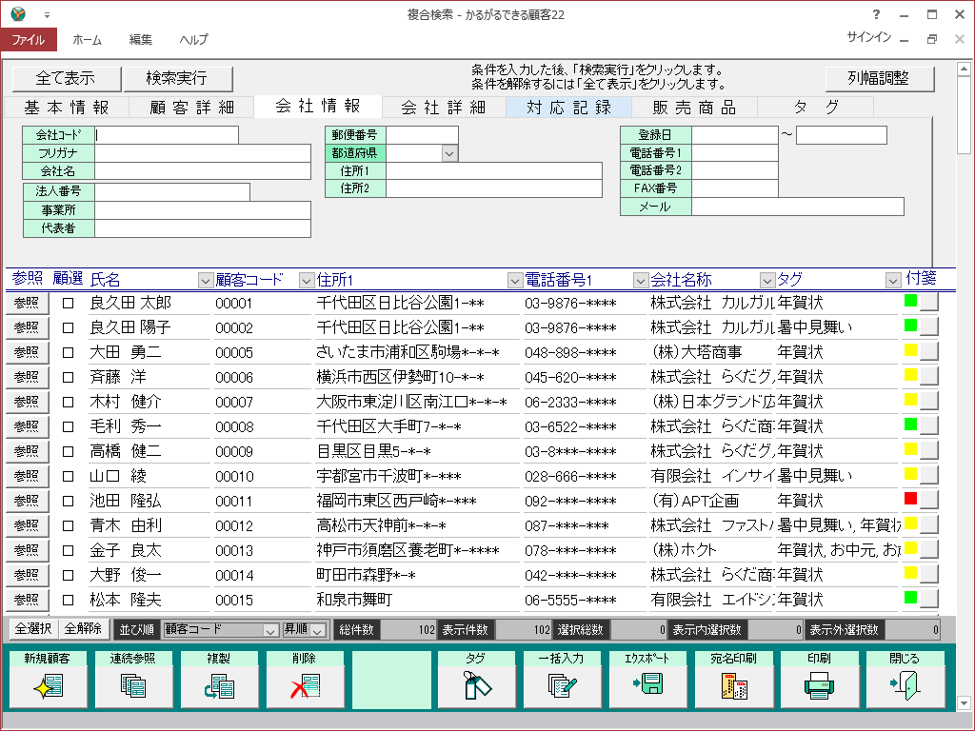Check the 顧選 box for 毛利 秀一
The height and width of the screenshot is (731, 975).
(x=69, y=427)
